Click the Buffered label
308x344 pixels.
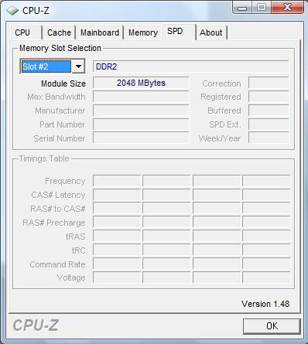224,111
